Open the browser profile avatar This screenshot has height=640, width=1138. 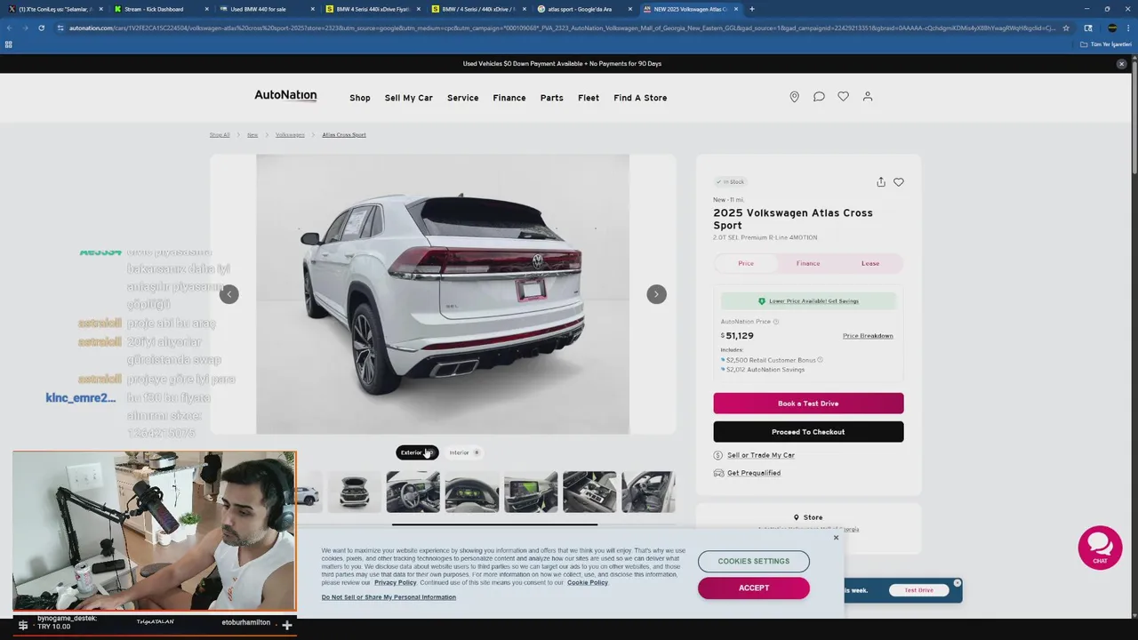[x=1112, y=28]
